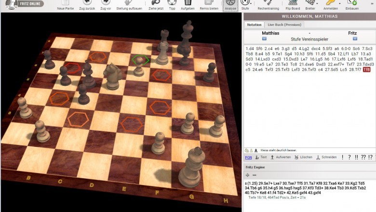Expand the Stufe dropdown arrow
This screenshot has height=212, width=376.
click(x=251, y=3)
